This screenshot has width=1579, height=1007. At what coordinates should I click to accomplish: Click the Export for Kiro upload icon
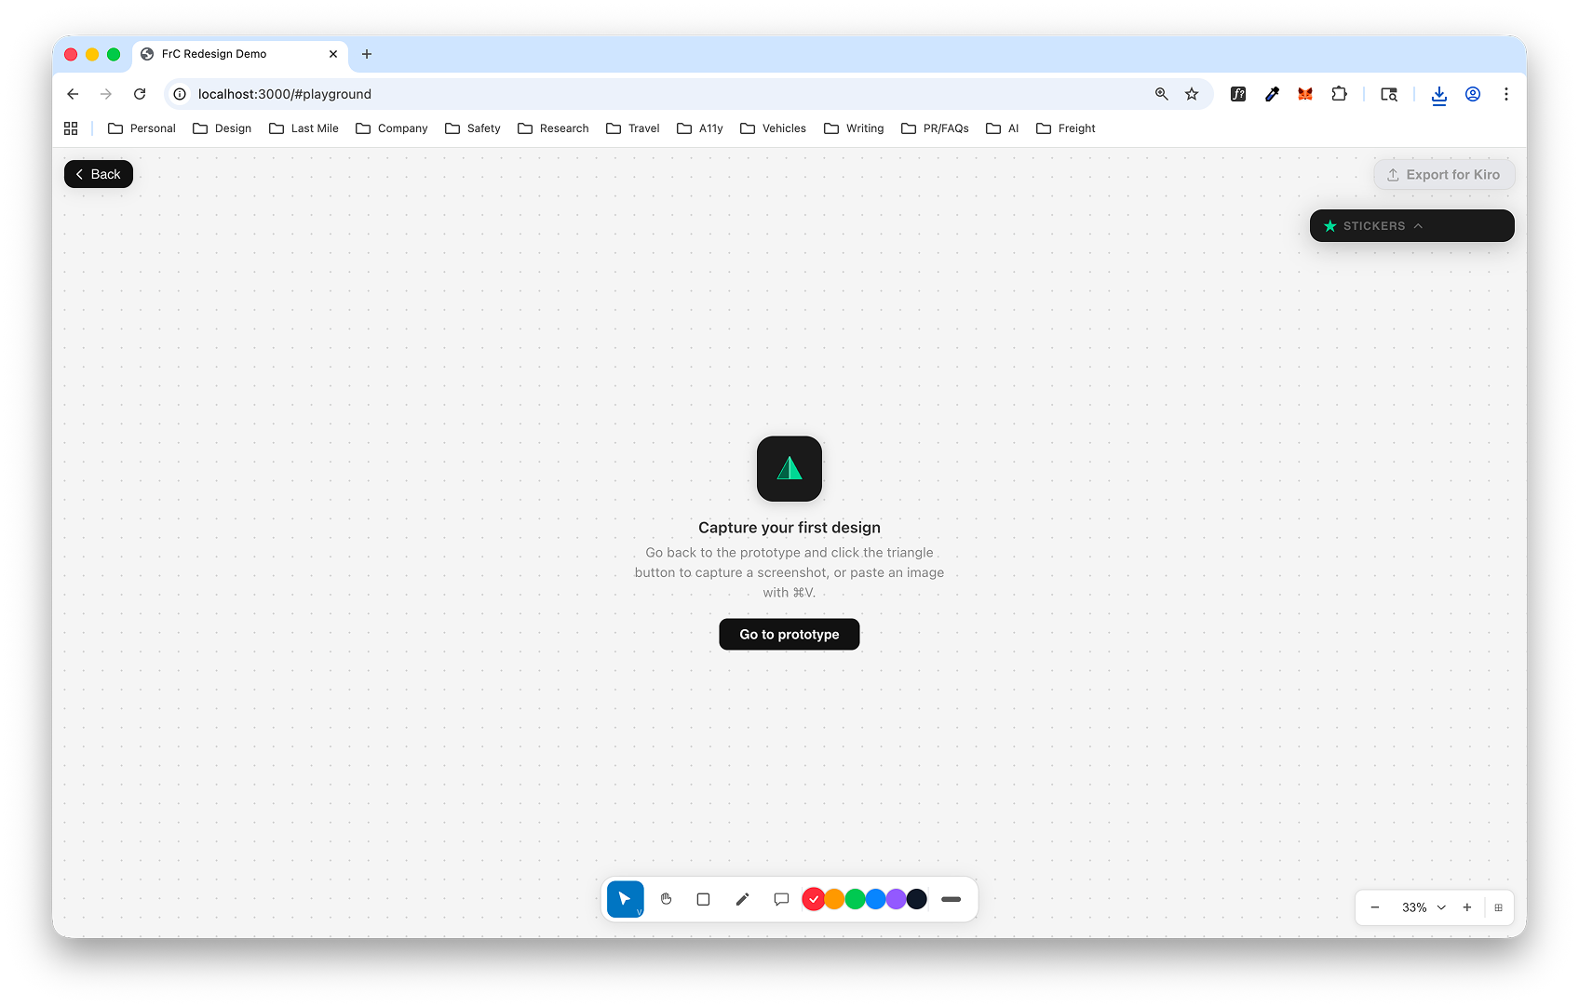click(x=1393, y=174)
